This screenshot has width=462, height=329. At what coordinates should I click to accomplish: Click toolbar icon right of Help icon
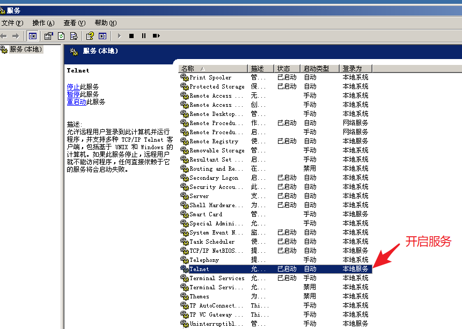click(102, 36)
